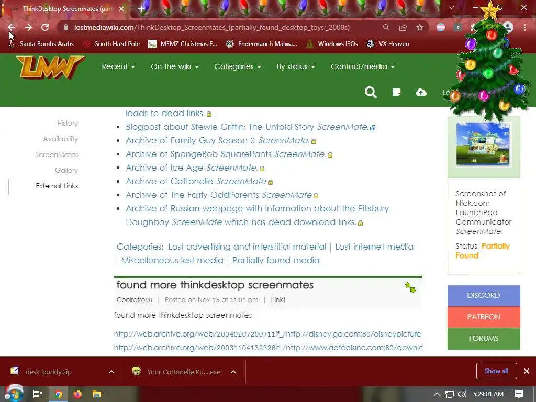Open the comment's [link] permalink
Screen dimensions: 536x402
(278, 300)
